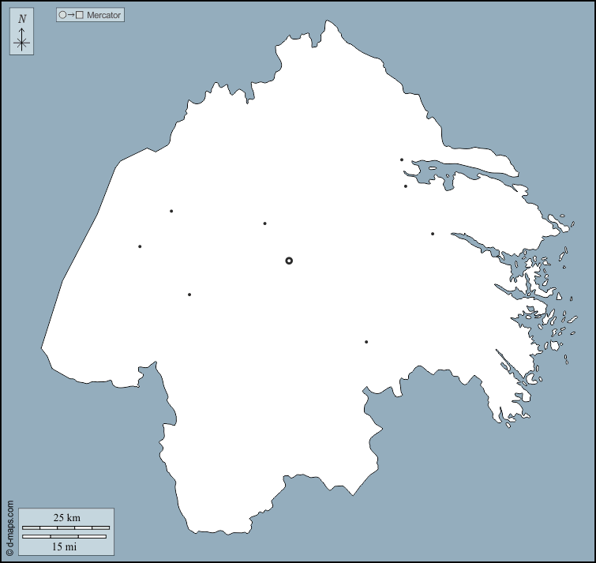Image resolution: width=596 pixels, height=563 pixels.
Task: Click the square icon beside the Mercator text
Action: coord(80,15)
